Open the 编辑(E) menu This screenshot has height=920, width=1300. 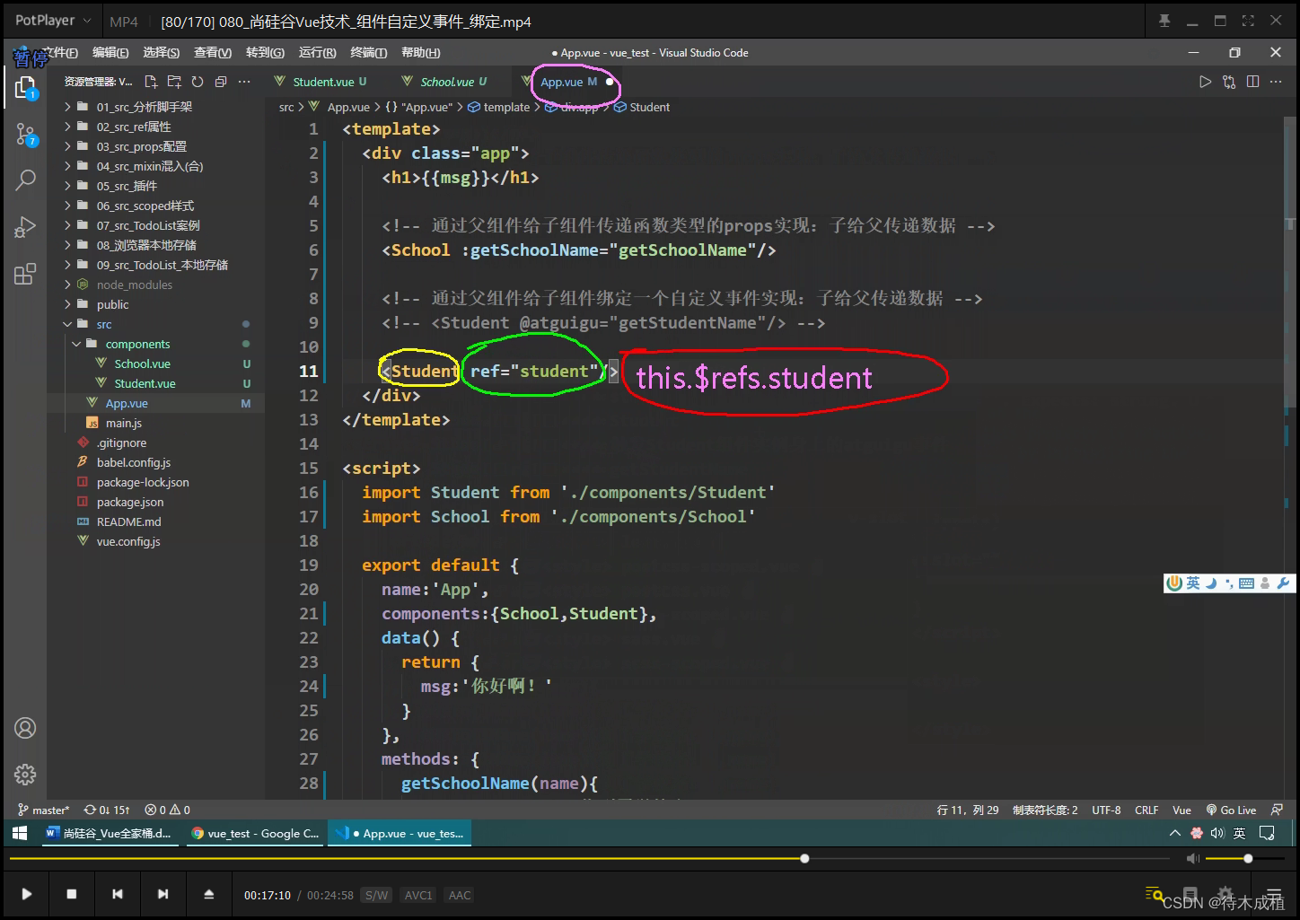[110, 53]
